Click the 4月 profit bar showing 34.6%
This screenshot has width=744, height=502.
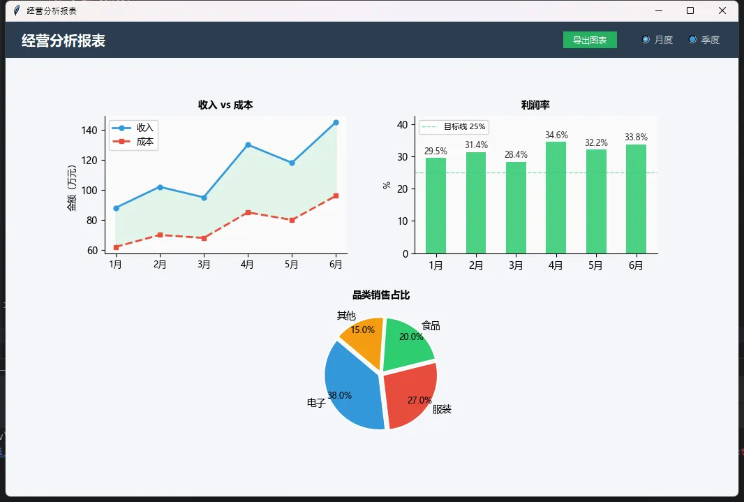[556, 198]
